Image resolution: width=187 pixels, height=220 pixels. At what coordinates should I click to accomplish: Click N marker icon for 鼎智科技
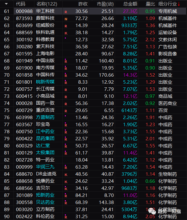pos(66,19)
